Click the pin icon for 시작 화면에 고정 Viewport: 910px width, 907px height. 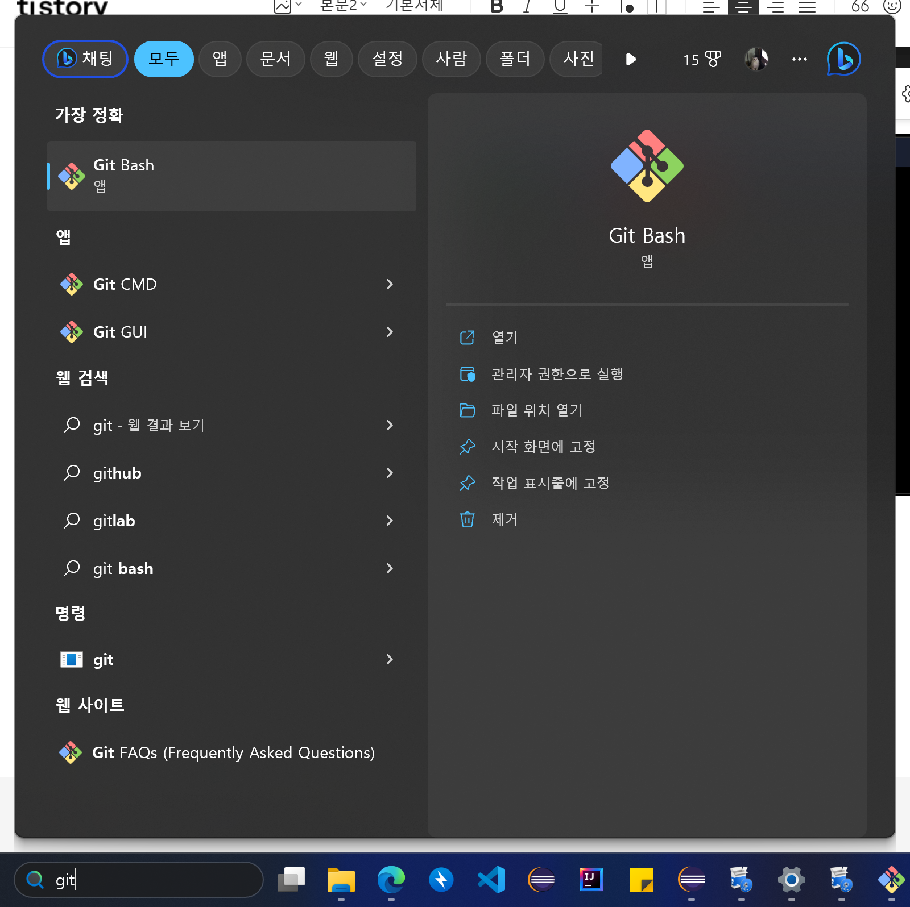(467, 447)
